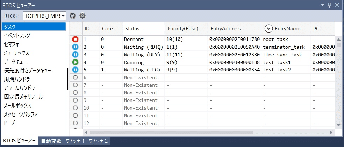Screen dimensions: 344x147
Task: Expand the EntryName column chevron
Action: (x=268, y=29)
